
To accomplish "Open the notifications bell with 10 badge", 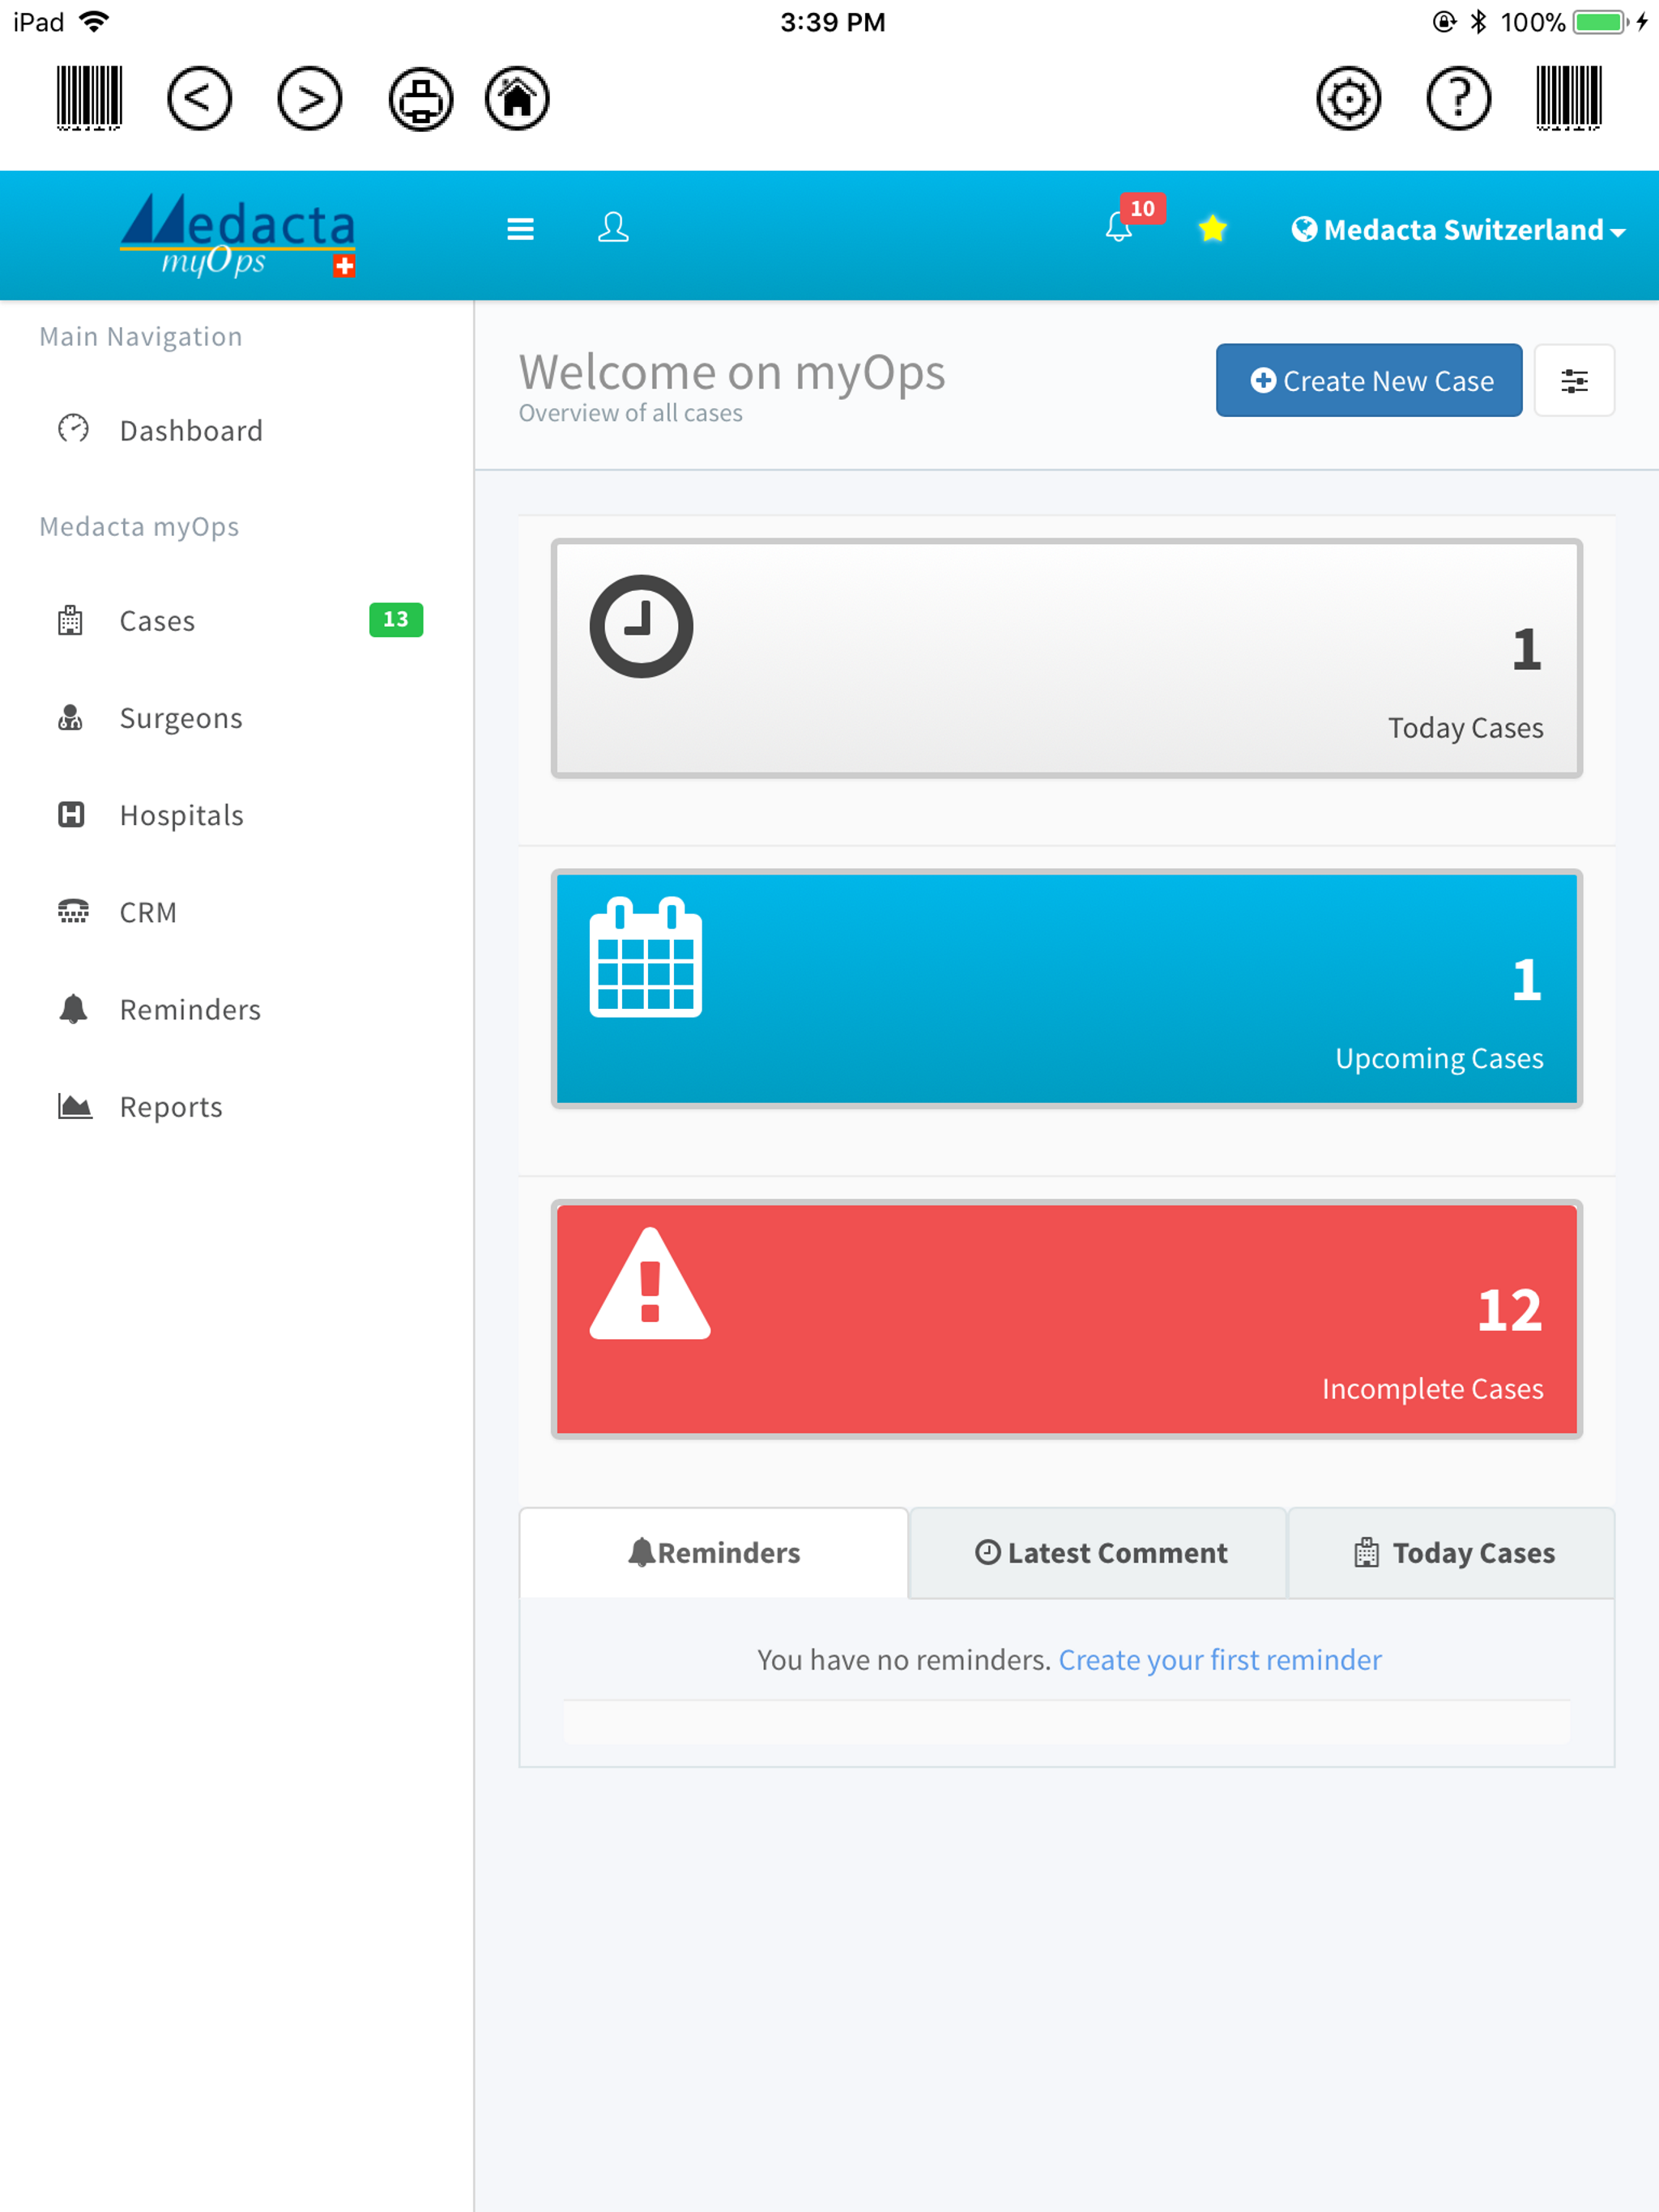I will tap(1120, 227).
